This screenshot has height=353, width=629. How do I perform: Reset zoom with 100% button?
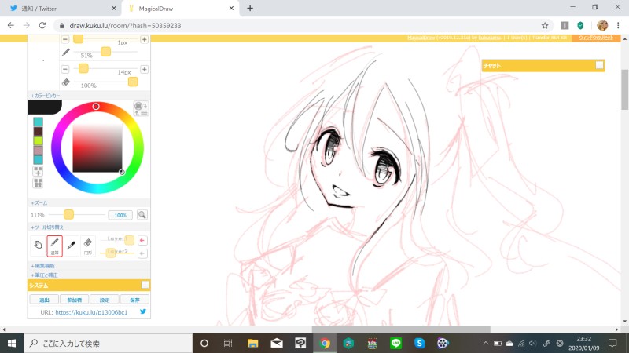click(x=120, y=215)
